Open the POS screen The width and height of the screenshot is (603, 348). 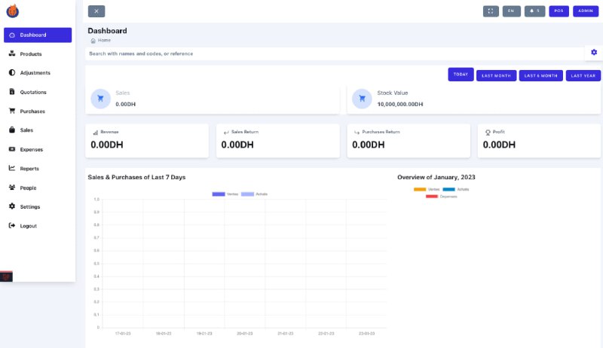[x=559, y=11]
